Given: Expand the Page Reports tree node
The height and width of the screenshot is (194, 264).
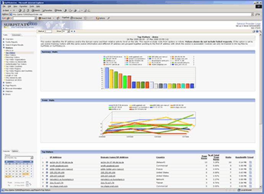Looking at the screenshot, I should click(x=4, y=86).
